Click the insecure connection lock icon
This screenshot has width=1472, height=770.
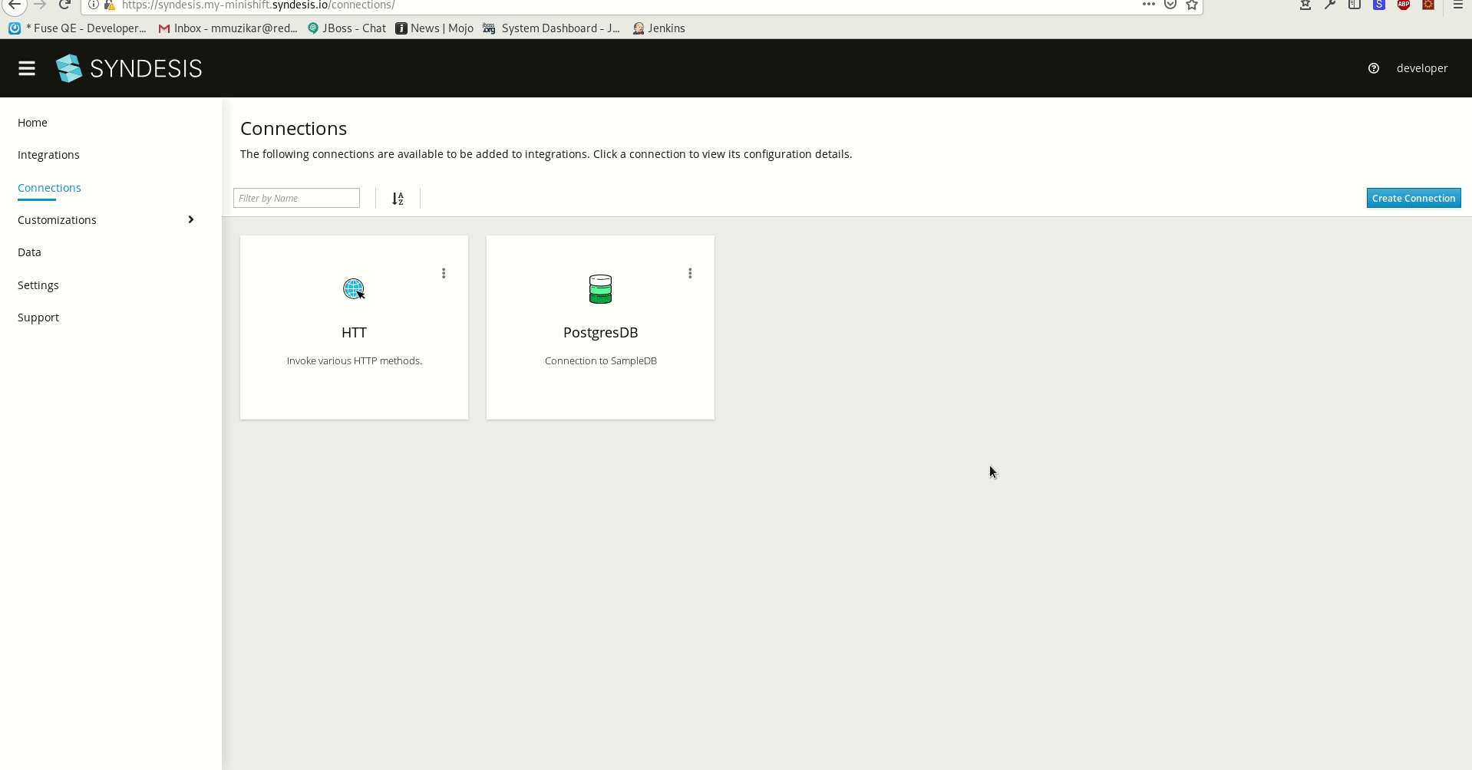(x=110, y=5)
